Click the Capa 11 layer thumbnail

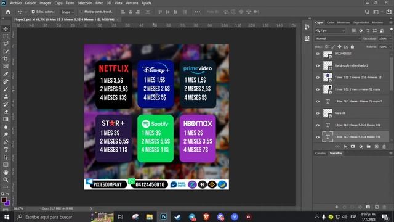point(328,113)
